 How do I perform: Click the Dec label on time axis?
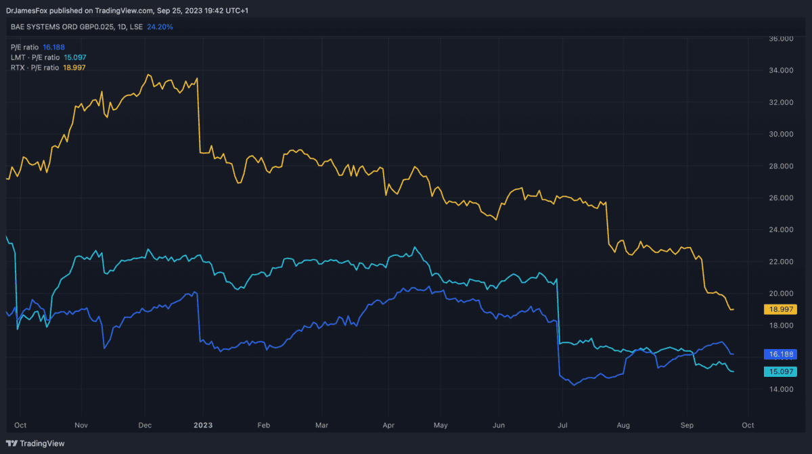[143, 425]
